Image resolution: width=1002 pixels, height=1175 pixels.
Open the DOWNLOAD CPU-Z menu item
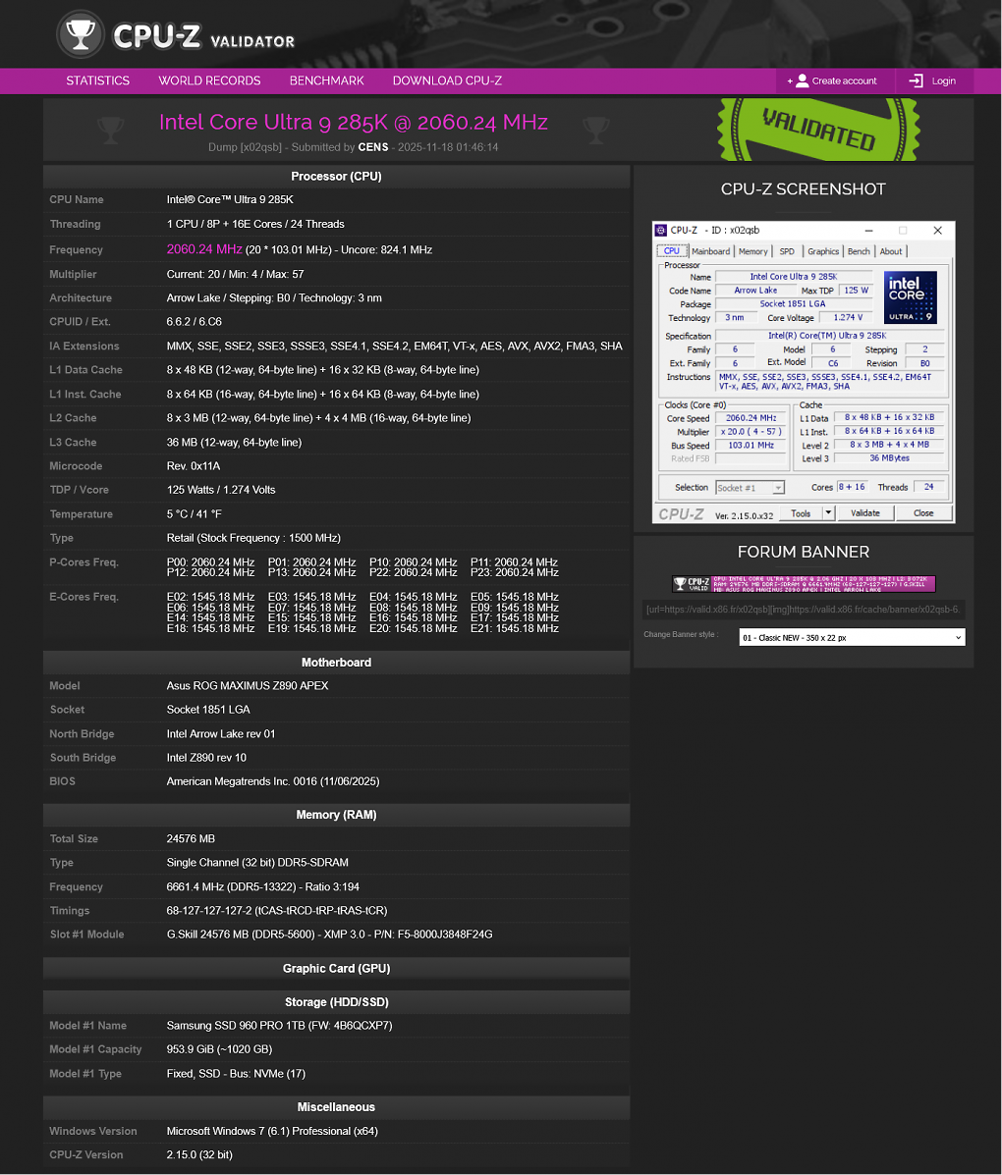tap(447, 80)
